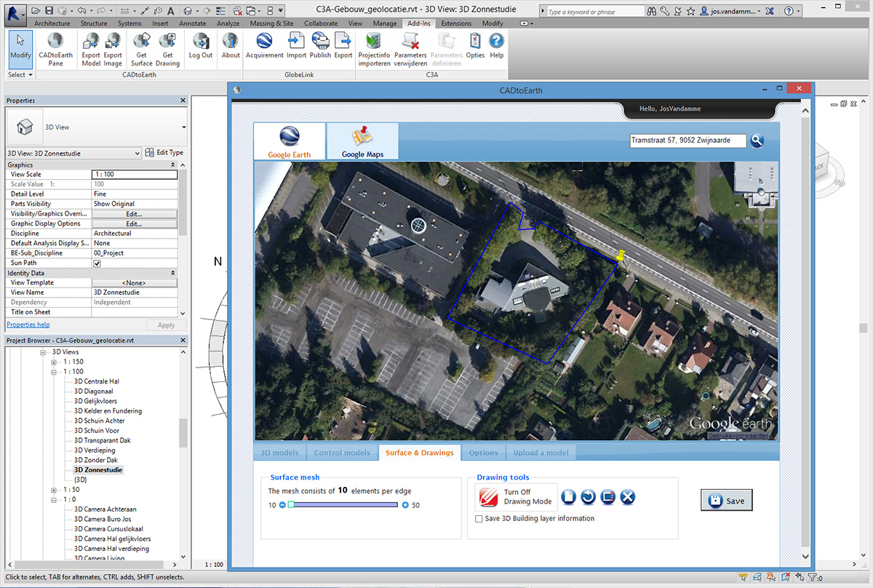Click Edit for Visibility/Graphics Overrides
This screenshot has width=873, height=588.
pos(135,214)
